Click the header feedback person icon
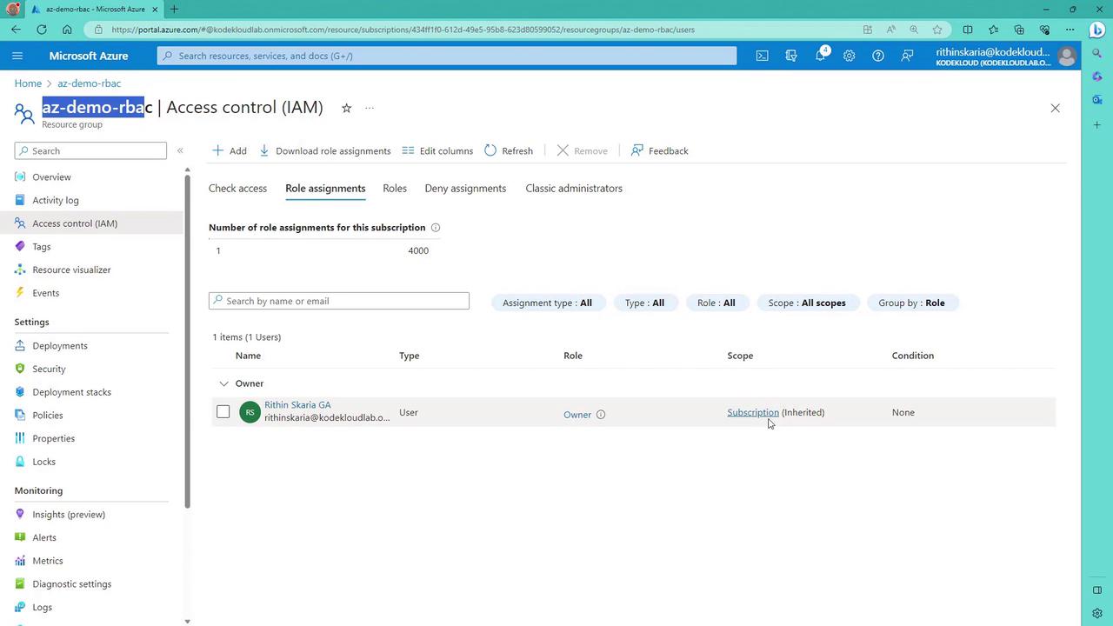The image size is (1113, 626). pyautogui.click(x=907, y=56)
